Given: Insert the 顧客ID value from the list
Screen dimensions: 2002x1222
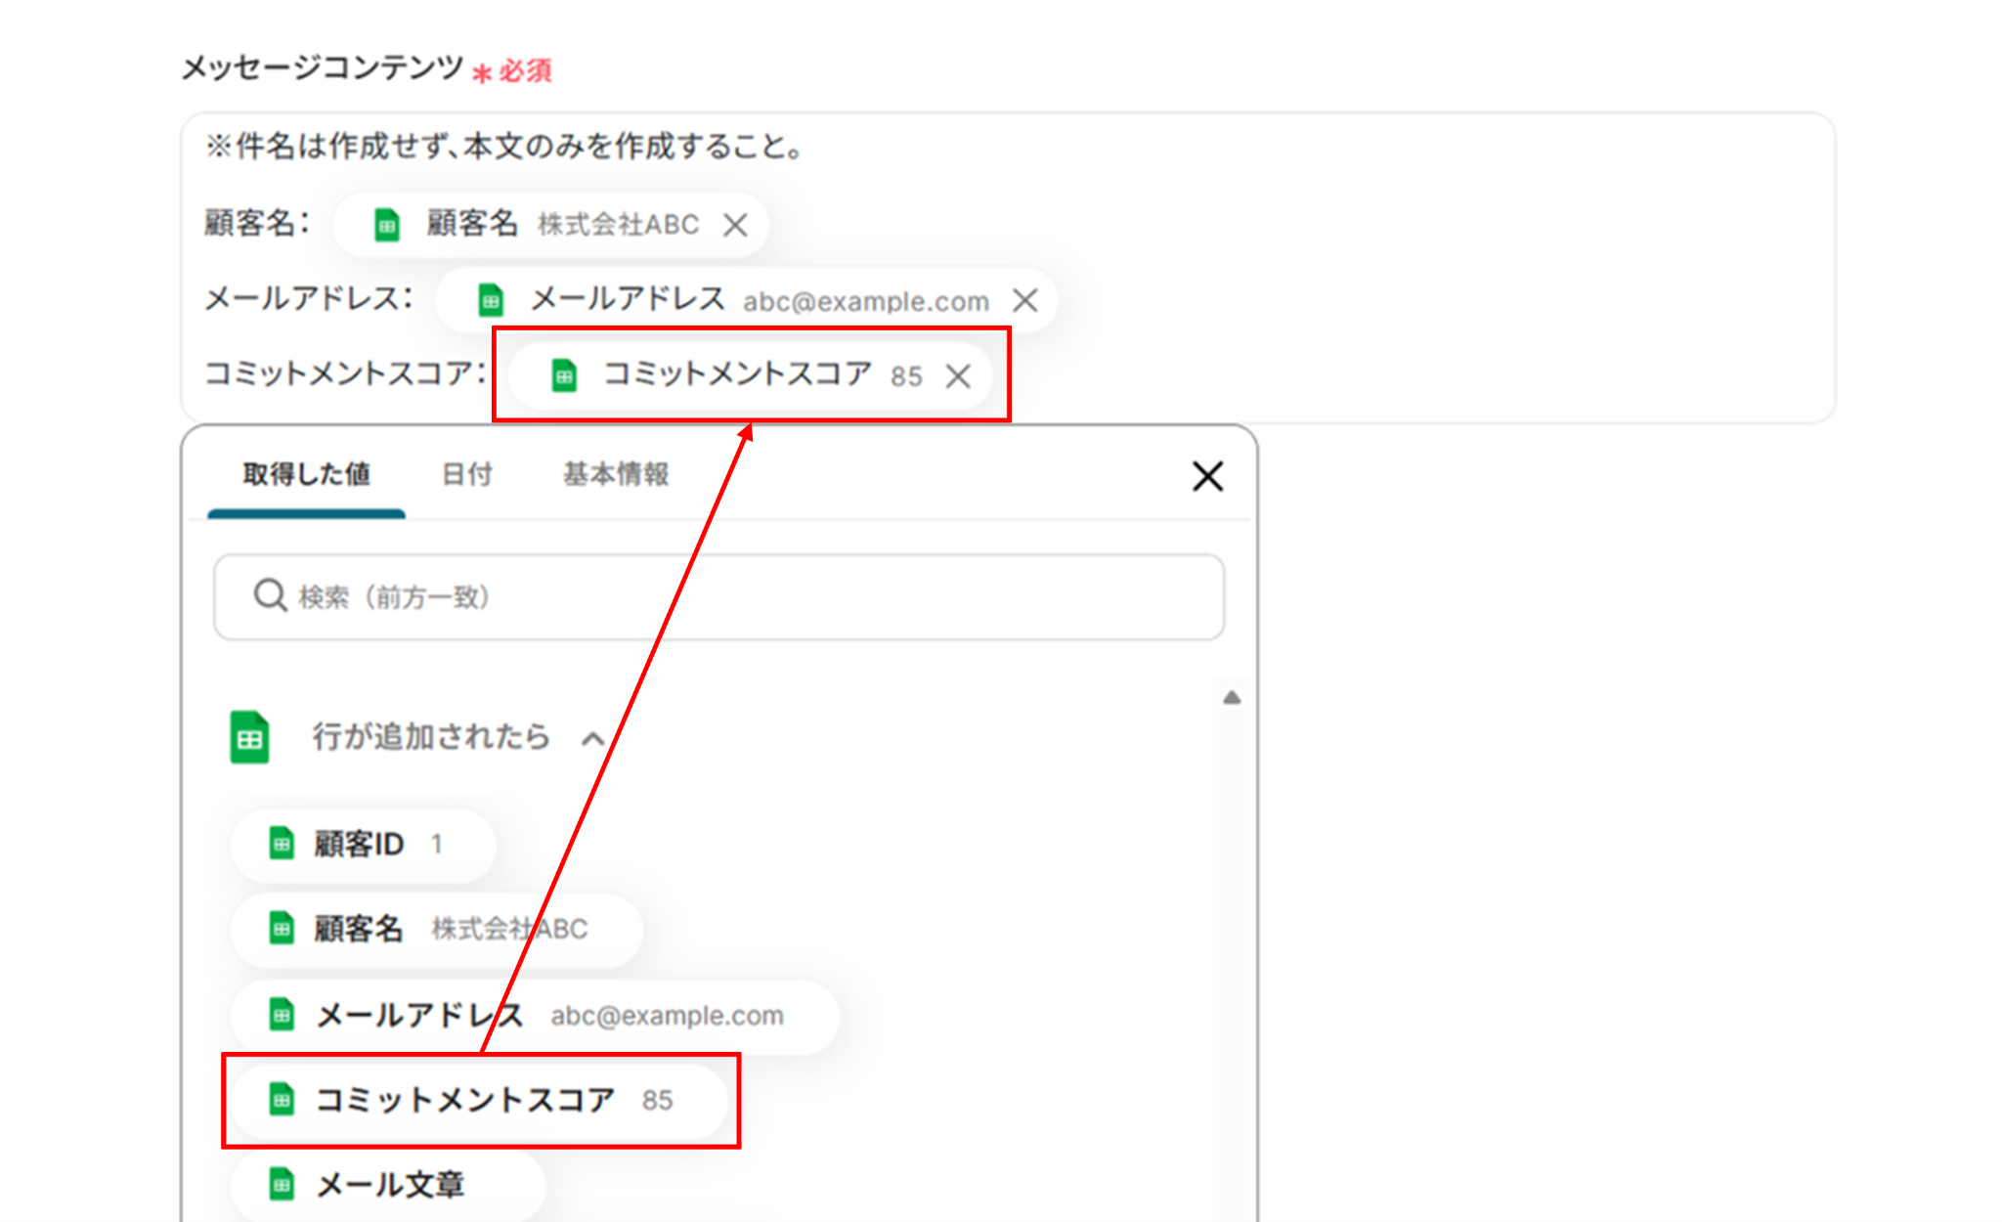Looking at the screenshot, I should (x=362, y=844).
